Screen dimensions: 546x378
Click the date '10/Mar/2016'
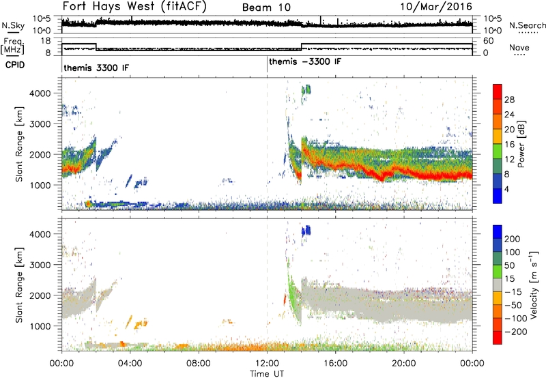tap(436, 7)
